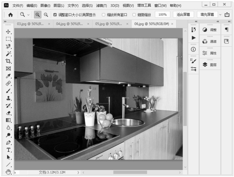Select the Move tool

coord(8,32)
